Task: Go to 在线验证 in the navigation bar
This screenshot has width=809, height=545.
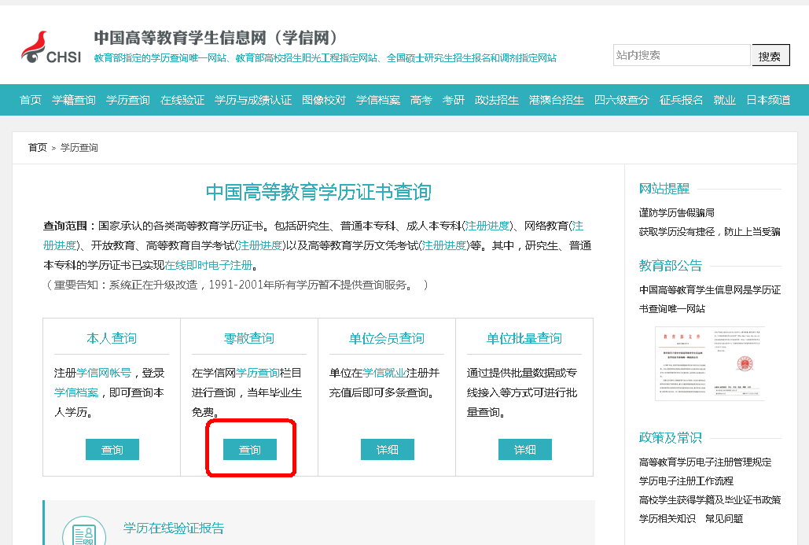Action: [x=182, y=100]
